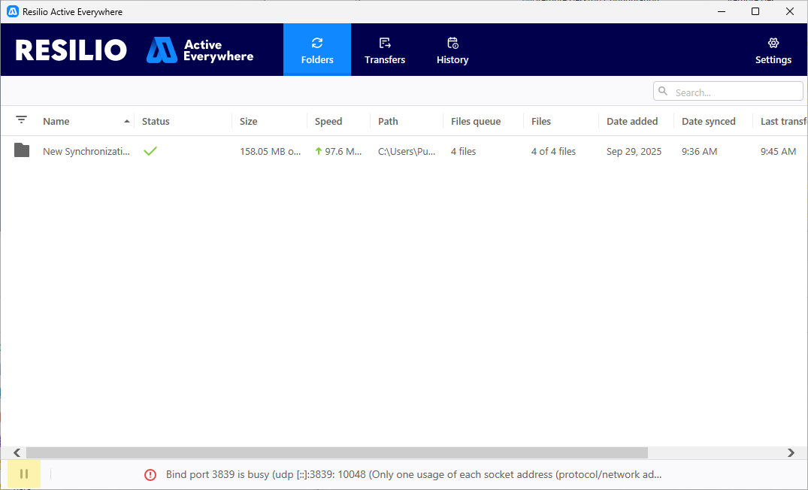
Task: Click the folder icon of New Synchronization row
Action: coord(22,151)
